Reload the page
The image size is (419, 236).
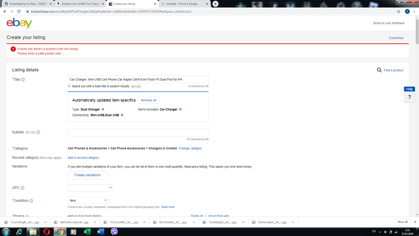click(x=19, y=11)
